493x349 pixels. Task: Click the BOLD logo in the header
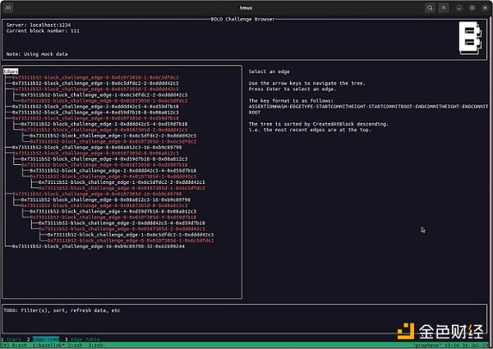tap(471, 36)
